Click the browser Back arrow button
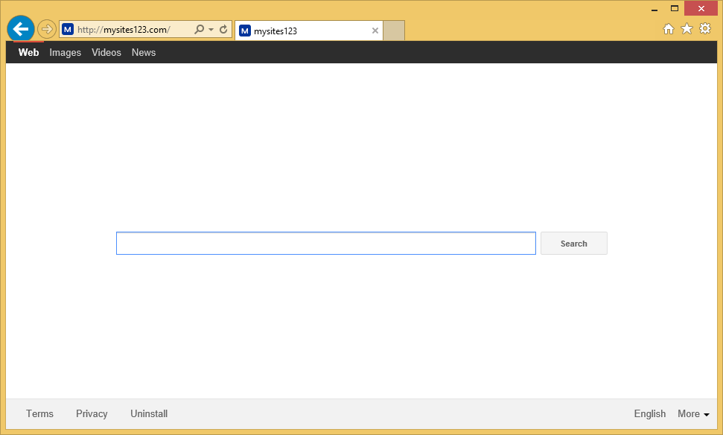The image size is (723, 435). point(21,29)
